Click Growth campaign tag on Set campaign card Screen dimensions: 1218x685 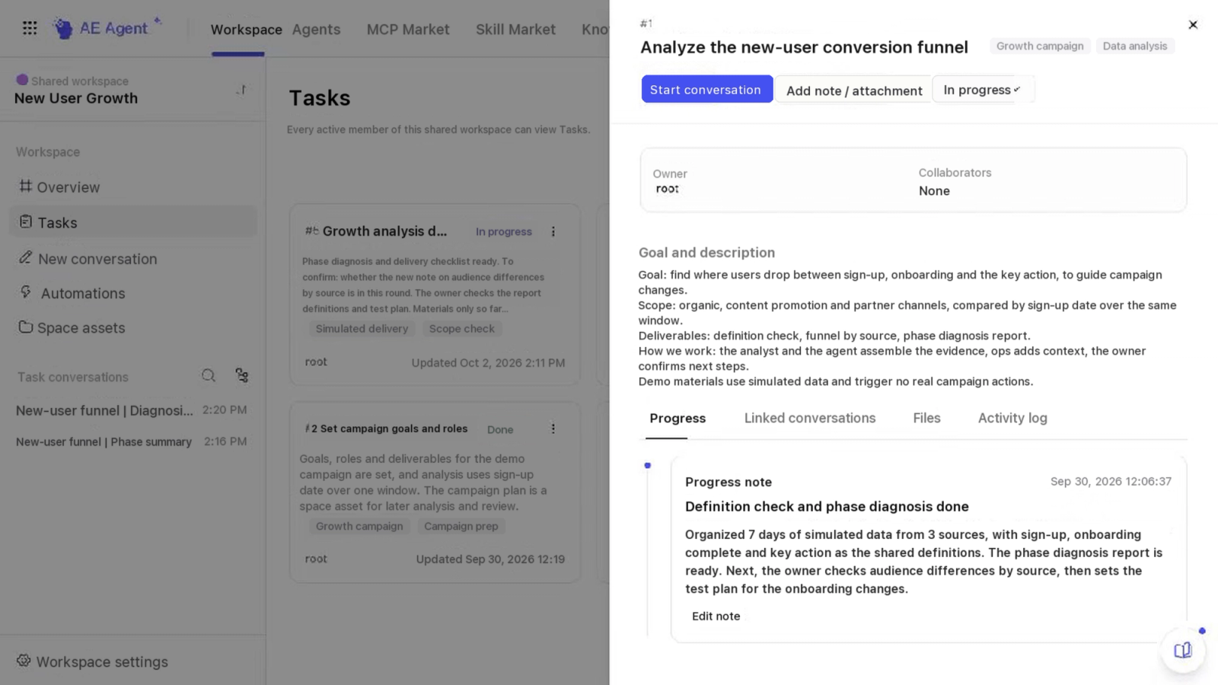359,526
